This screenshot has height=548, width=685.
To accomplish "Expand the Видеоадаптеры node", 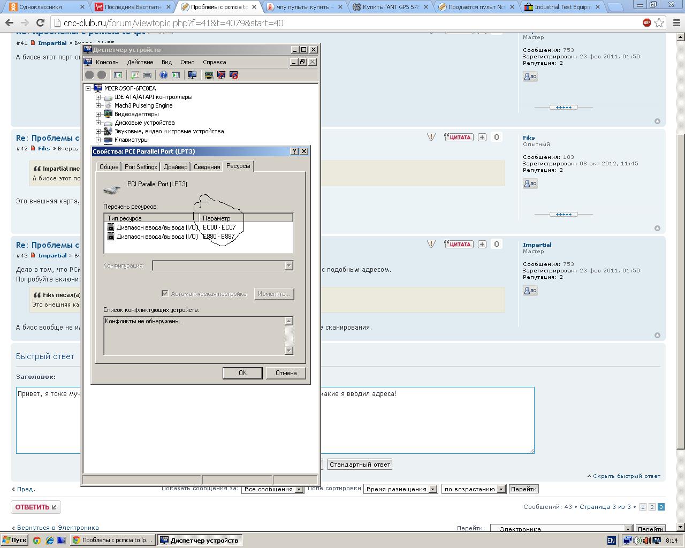I will coord(98,114).
